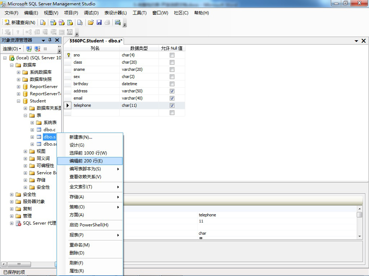
Task: Click the Stop icon in Object Explorer
Action: tap(45, 49)
